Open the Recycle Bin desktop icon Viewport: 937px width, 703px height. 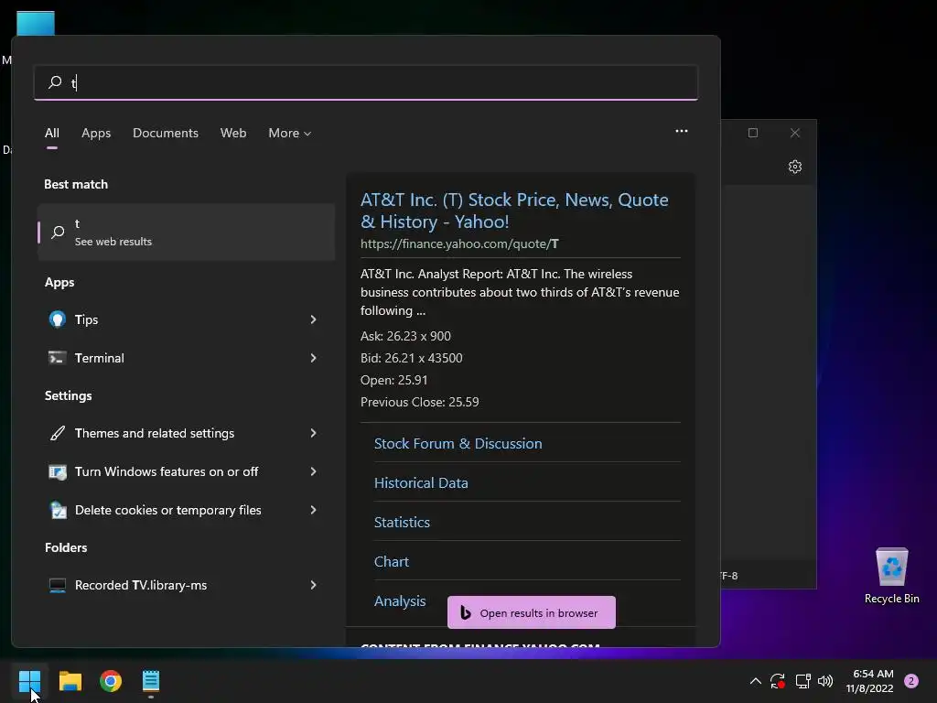[x=891, y=575]
